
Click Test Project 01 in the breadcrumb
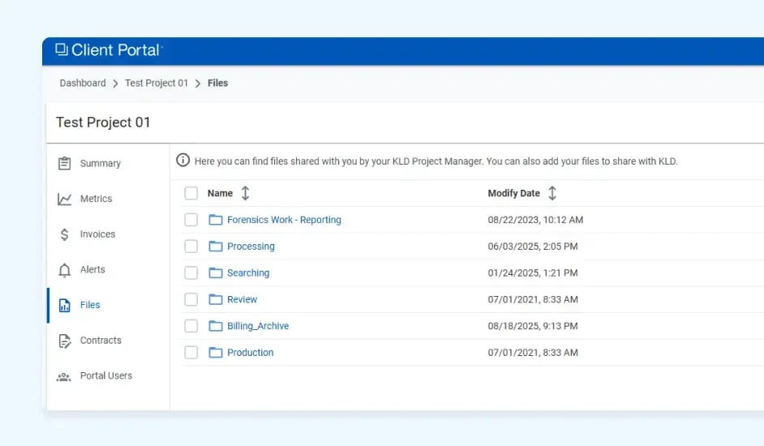[x=157, y=83]
